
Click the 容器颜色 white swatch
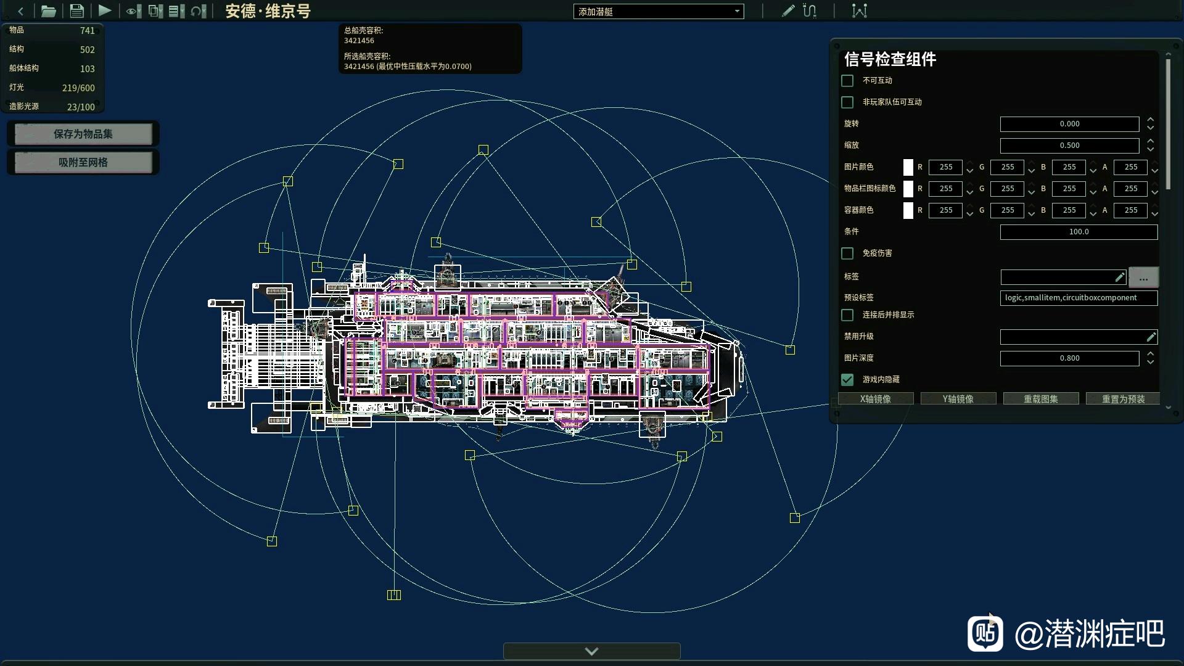point(908,210)
